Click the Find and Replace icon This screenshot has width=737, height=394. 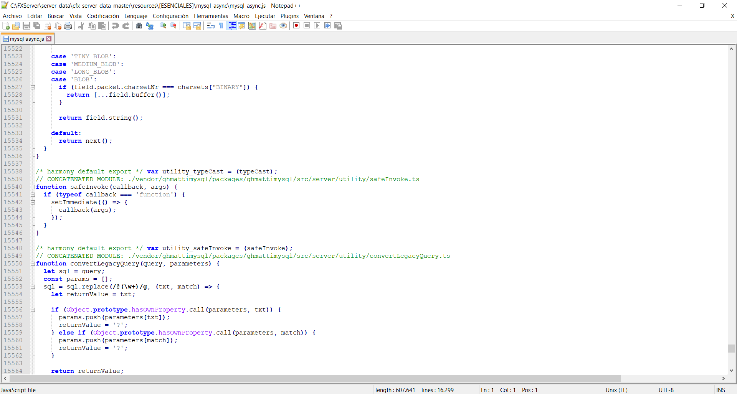(150, 26)
